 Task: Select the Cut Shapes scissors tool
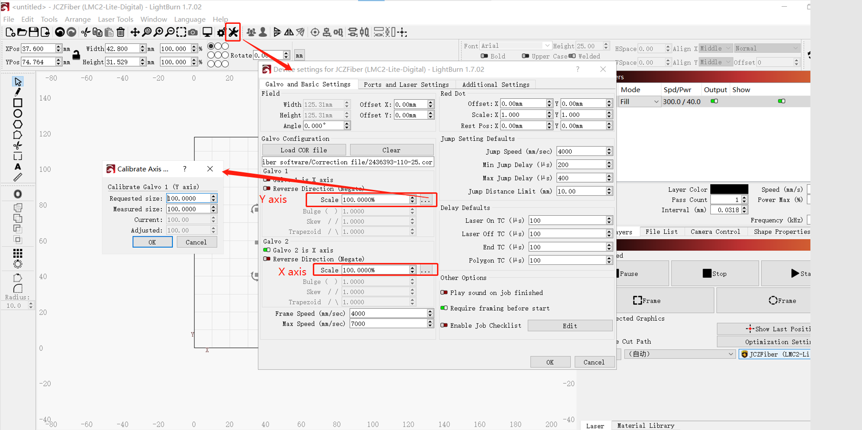tap(18, 146)
